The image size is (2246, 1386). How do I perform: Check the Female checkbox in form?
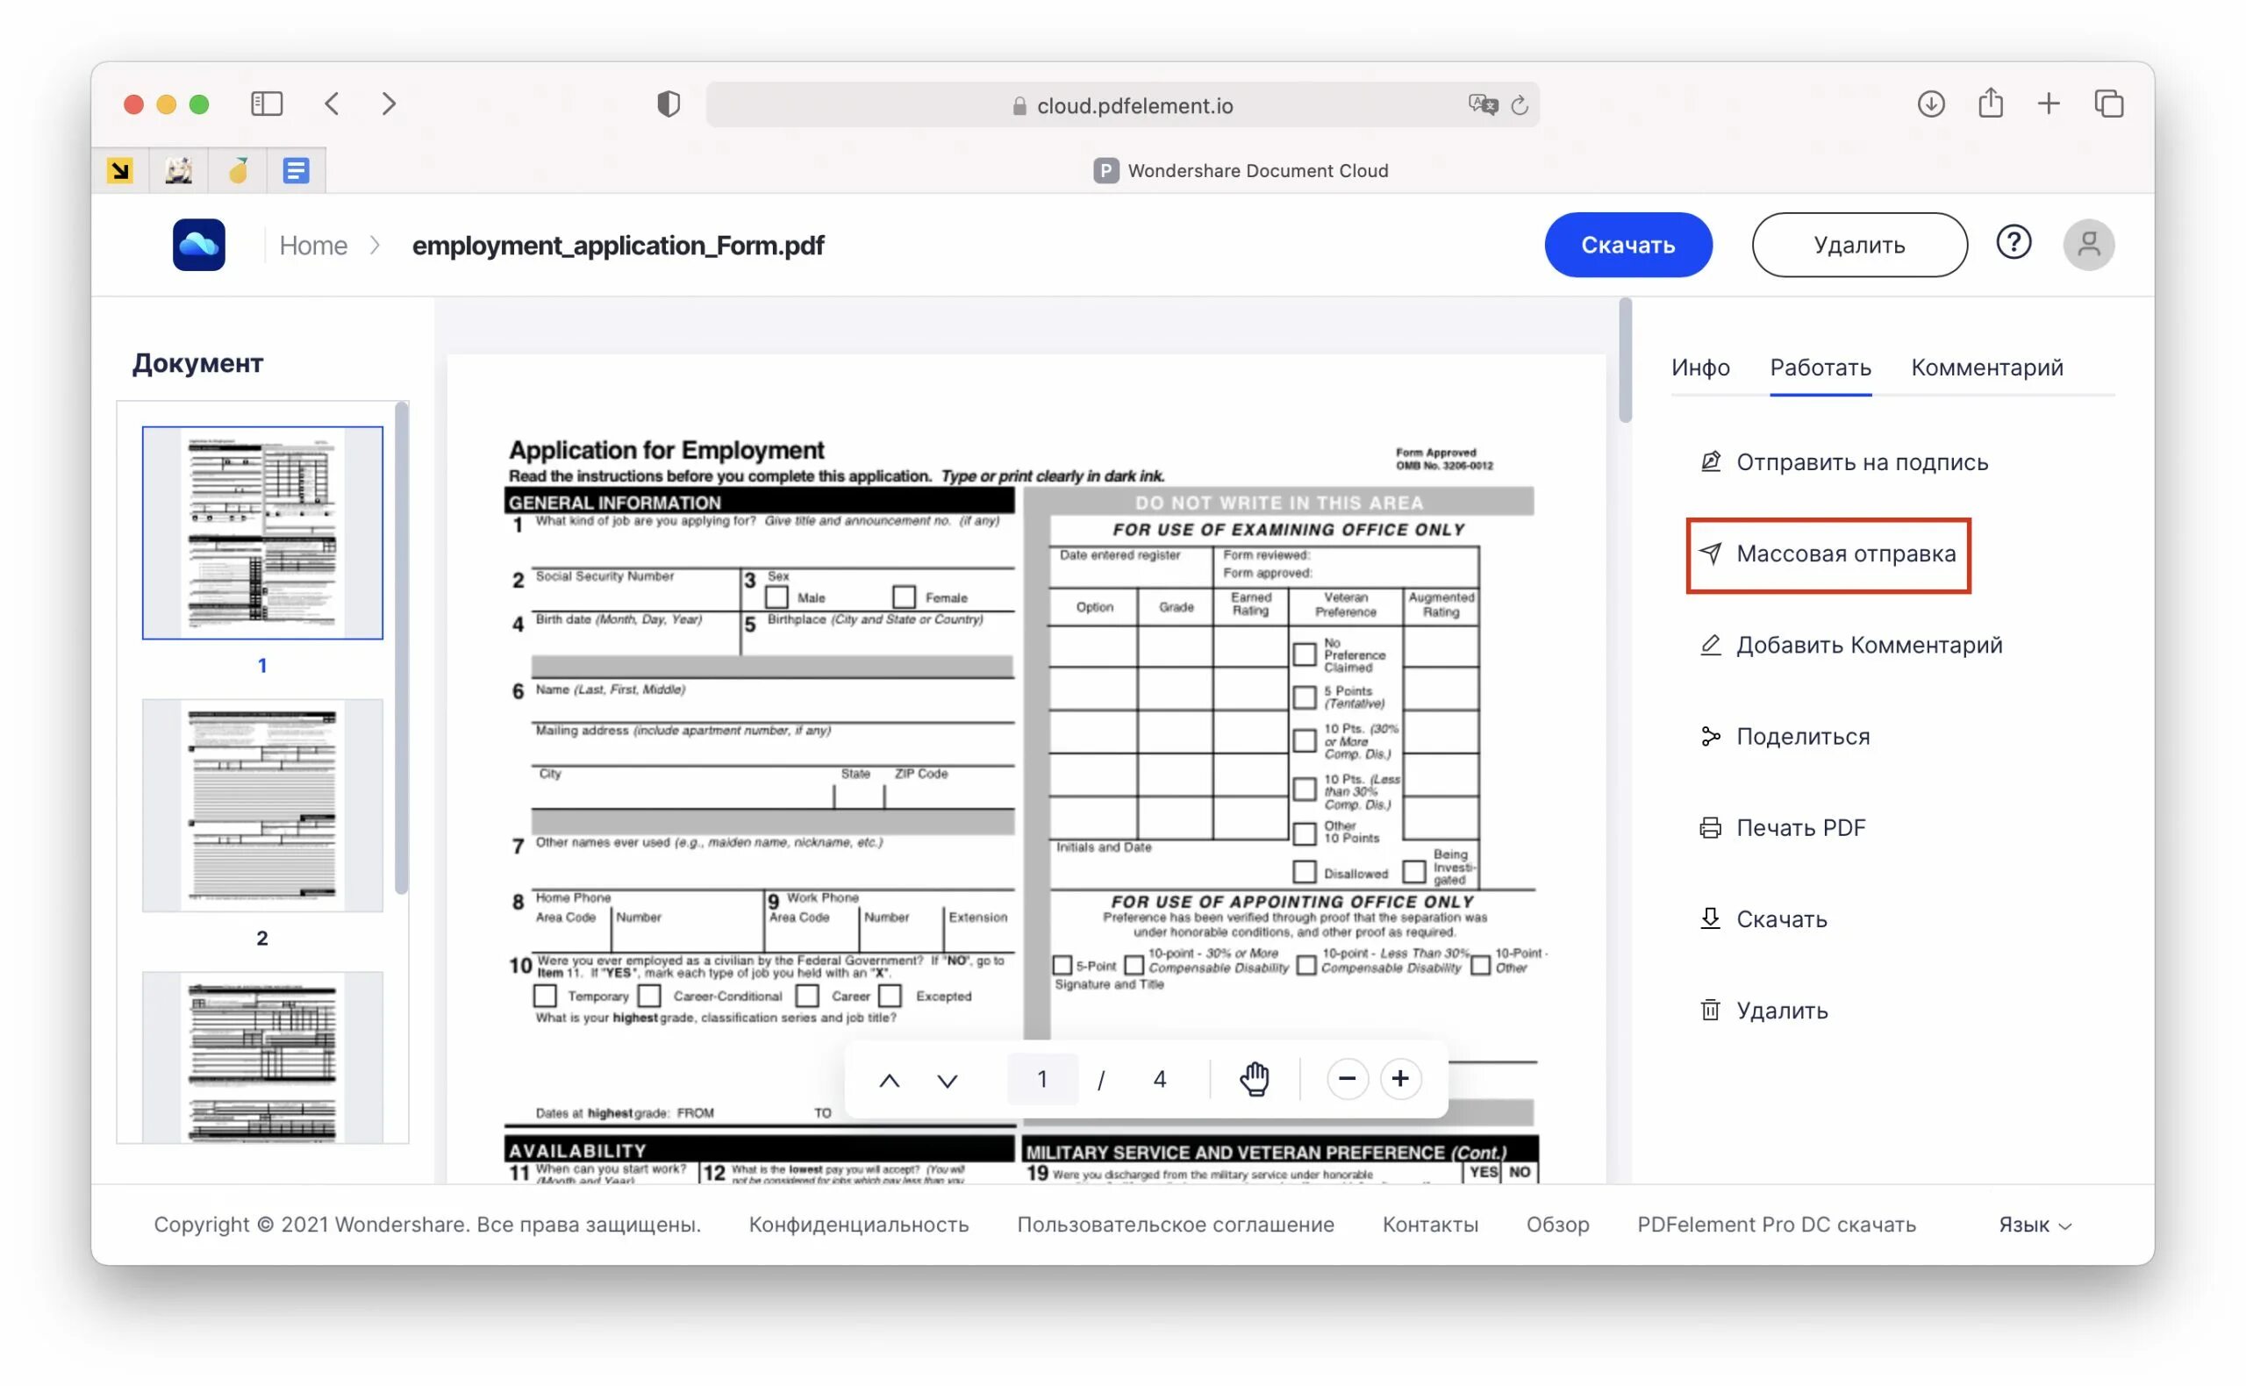coord(903,597)
